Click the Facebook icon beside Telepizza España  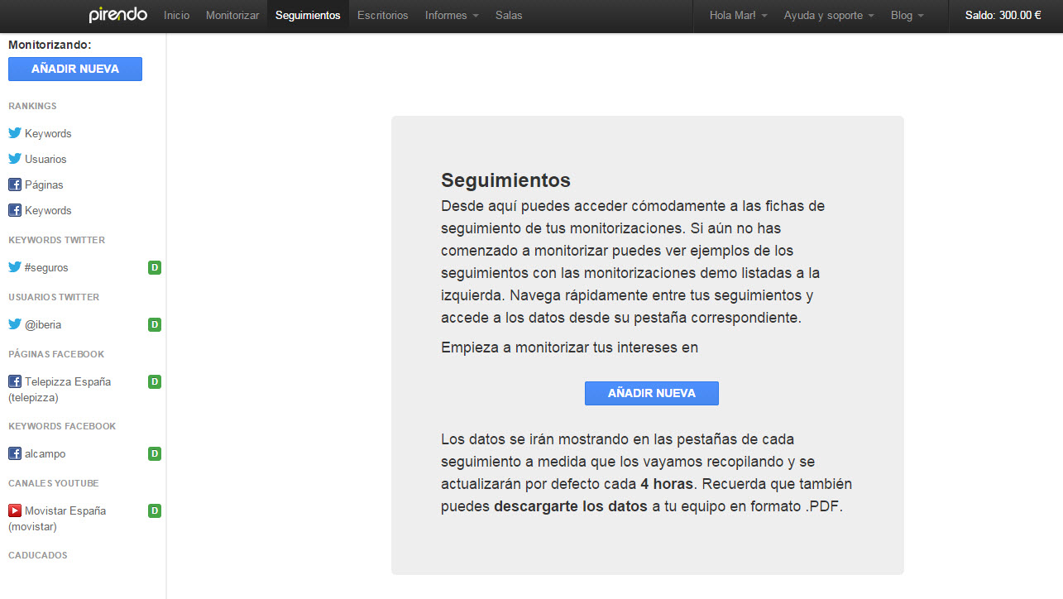[x=14, y=381]
